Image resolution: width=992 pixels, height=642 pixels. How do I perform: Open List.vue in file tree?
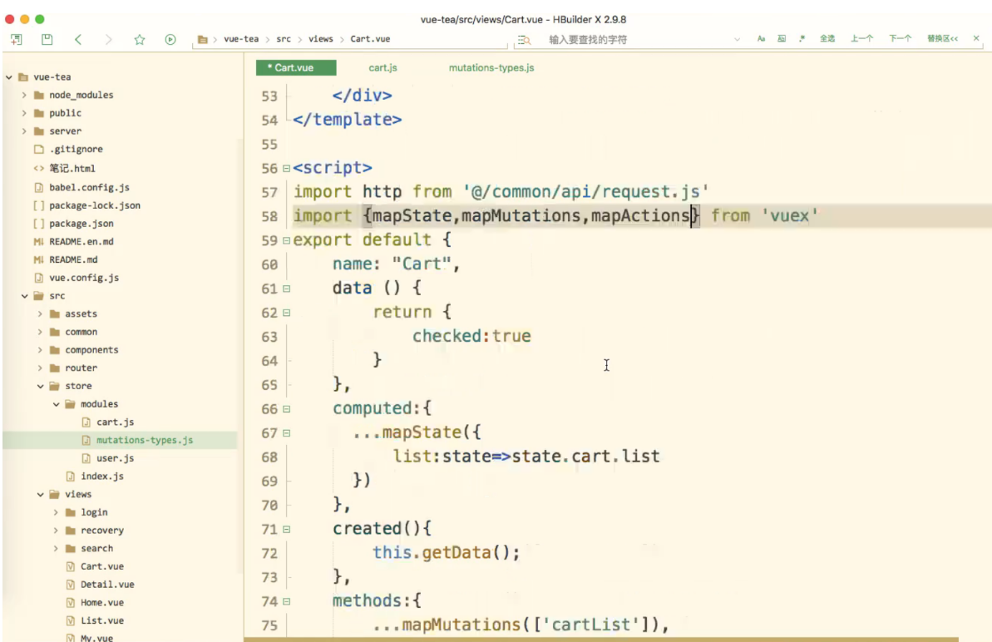(x=101, y=621)
